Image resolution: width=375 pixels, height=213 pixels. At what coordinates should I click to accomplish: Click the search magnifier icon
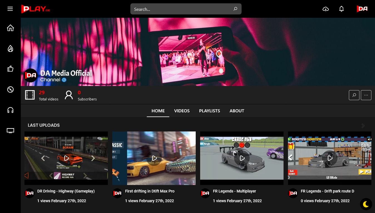235,9
